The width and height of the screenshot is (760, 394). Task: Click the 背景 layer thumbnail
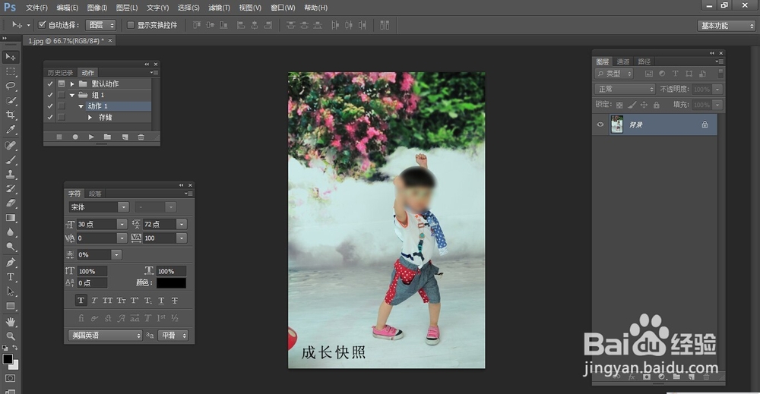tap(616, 125)
